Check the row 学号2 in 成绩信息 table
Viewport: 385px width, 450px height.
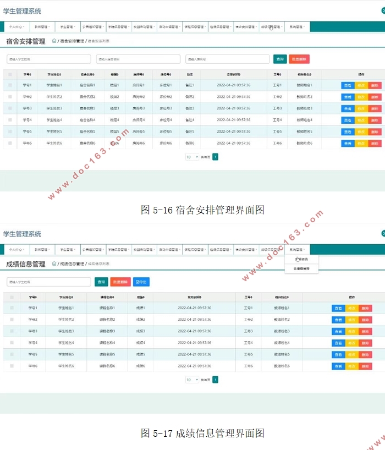(x=12, y=320)
